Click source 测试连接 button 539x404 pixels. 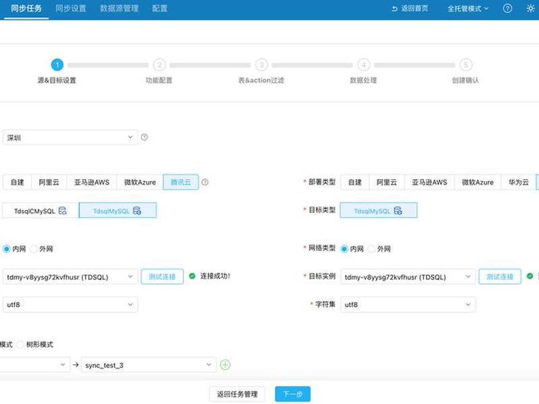pos(162,277)
